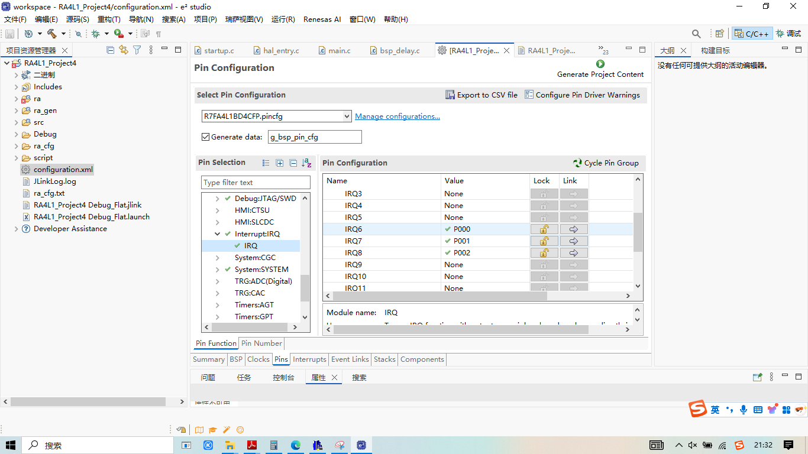808x454 pixels.
Task: Expand the ra_gen folder
Action: [16, 111]
